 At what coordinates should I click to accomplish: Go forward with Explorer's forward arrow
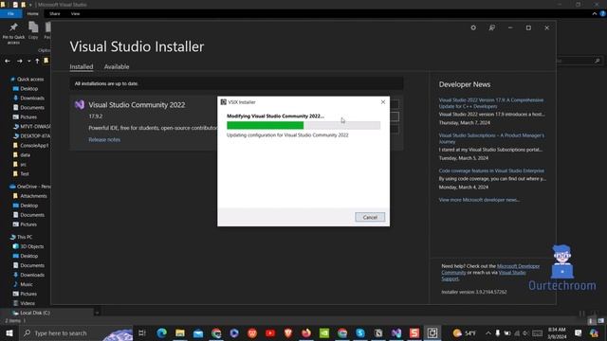tap(19, 61)
